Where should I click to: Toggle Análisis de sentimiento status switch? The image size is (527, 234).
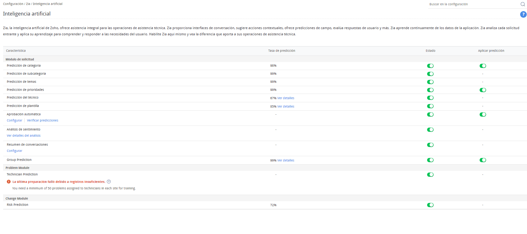(x=430, y=130)
